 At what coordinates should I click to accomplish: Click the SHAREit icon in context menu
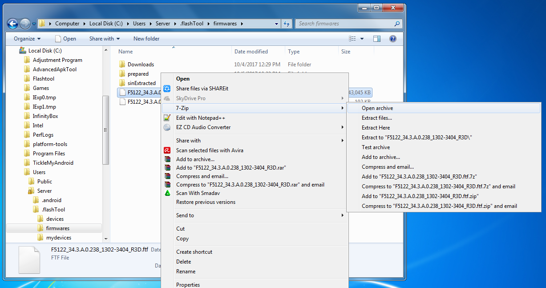pyautogui.click(x=167, y=89)
